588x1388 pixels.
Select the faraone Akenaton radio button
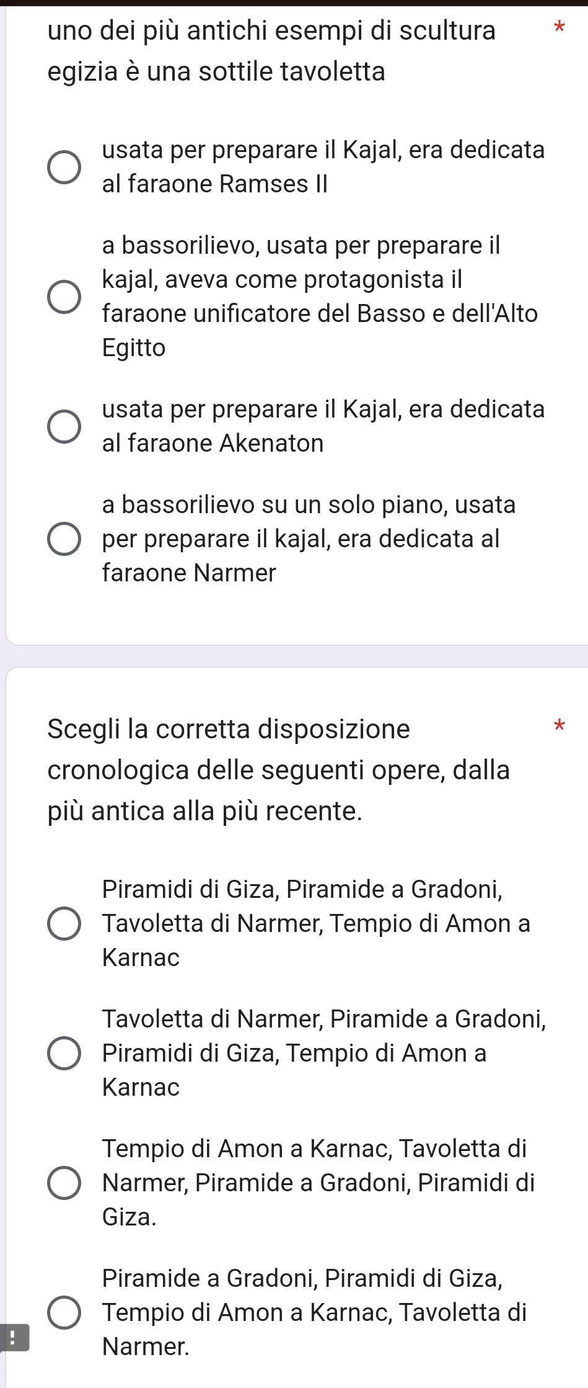point(64,426)
